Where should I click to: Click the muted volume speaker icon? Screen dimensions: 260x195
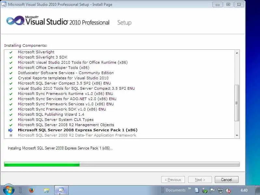pyautogui.click(x=228, y=190)
